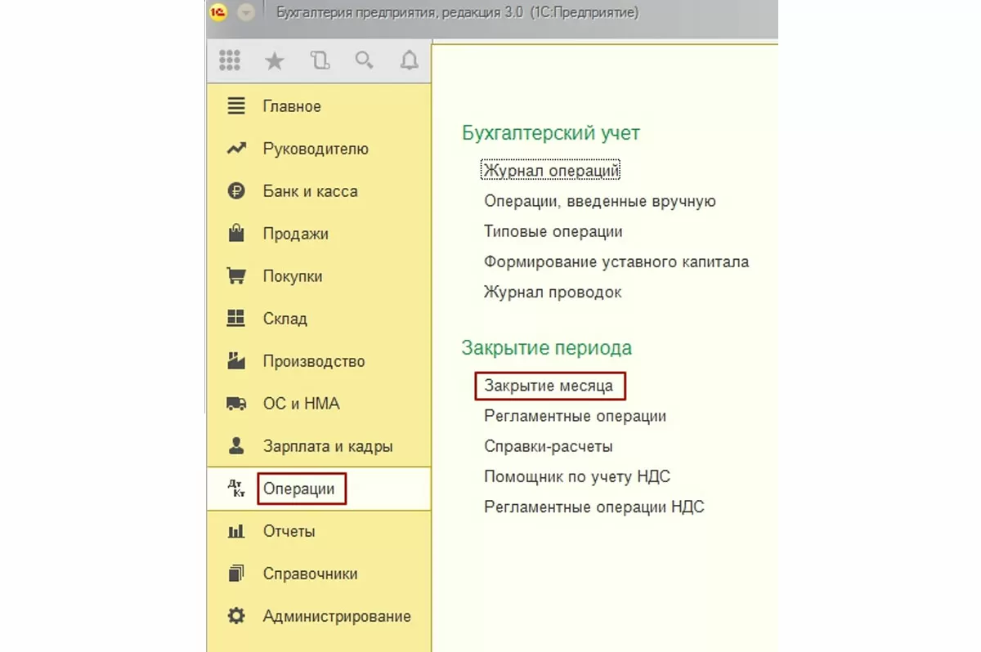The image size is (981, 652).
Task: Click the Бухгалтерия предприятия window title
Action: click(x=458, y=12)
